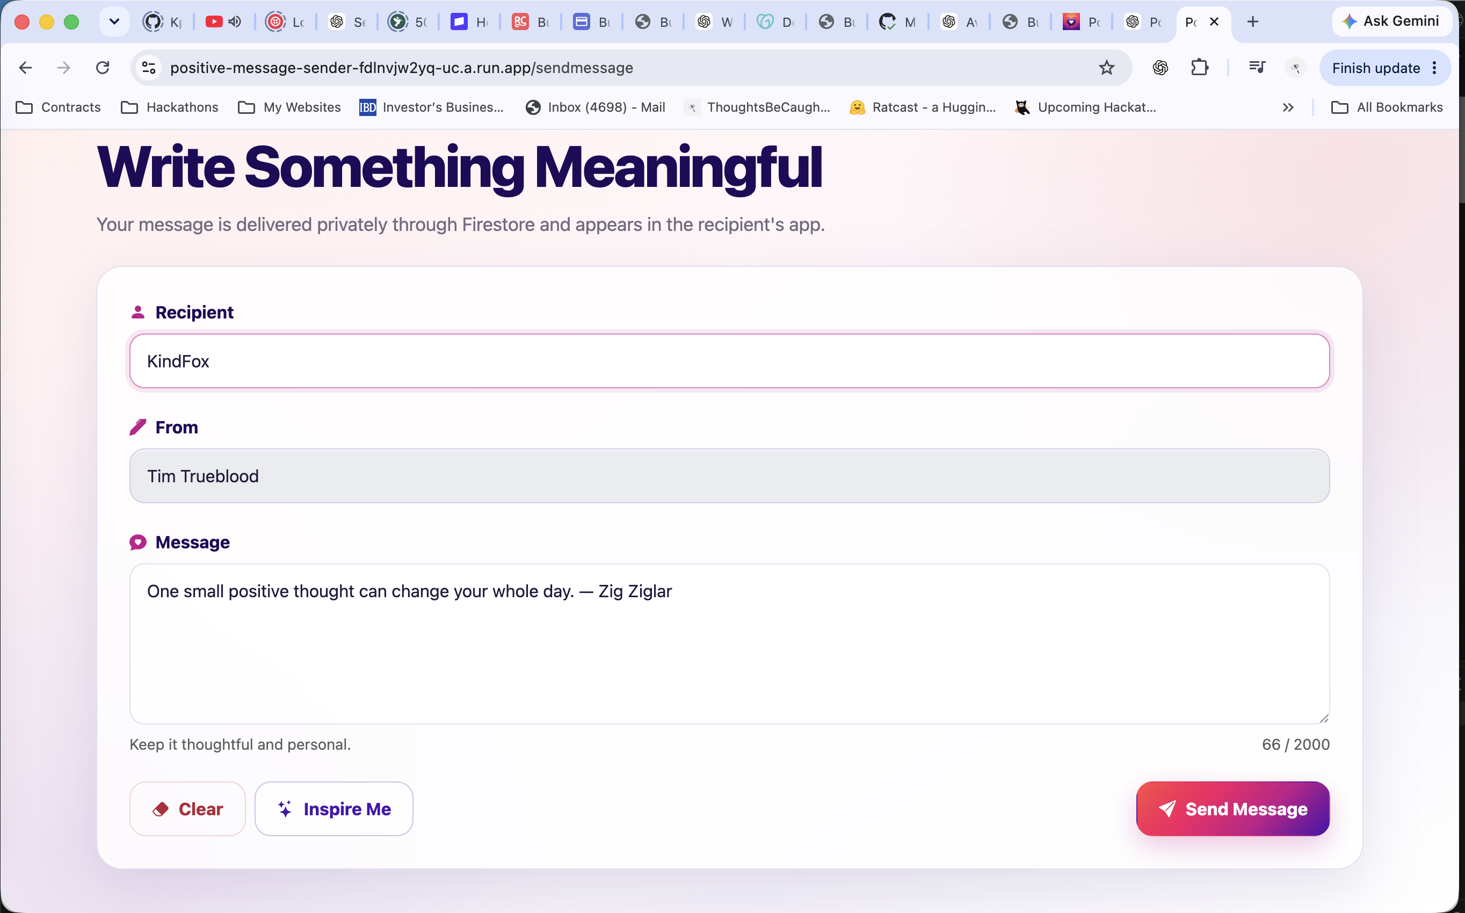Open the Contracts bookmarks folder
Image resolution: width=1465 pixels, height=913 pixels.
point(59,107)
